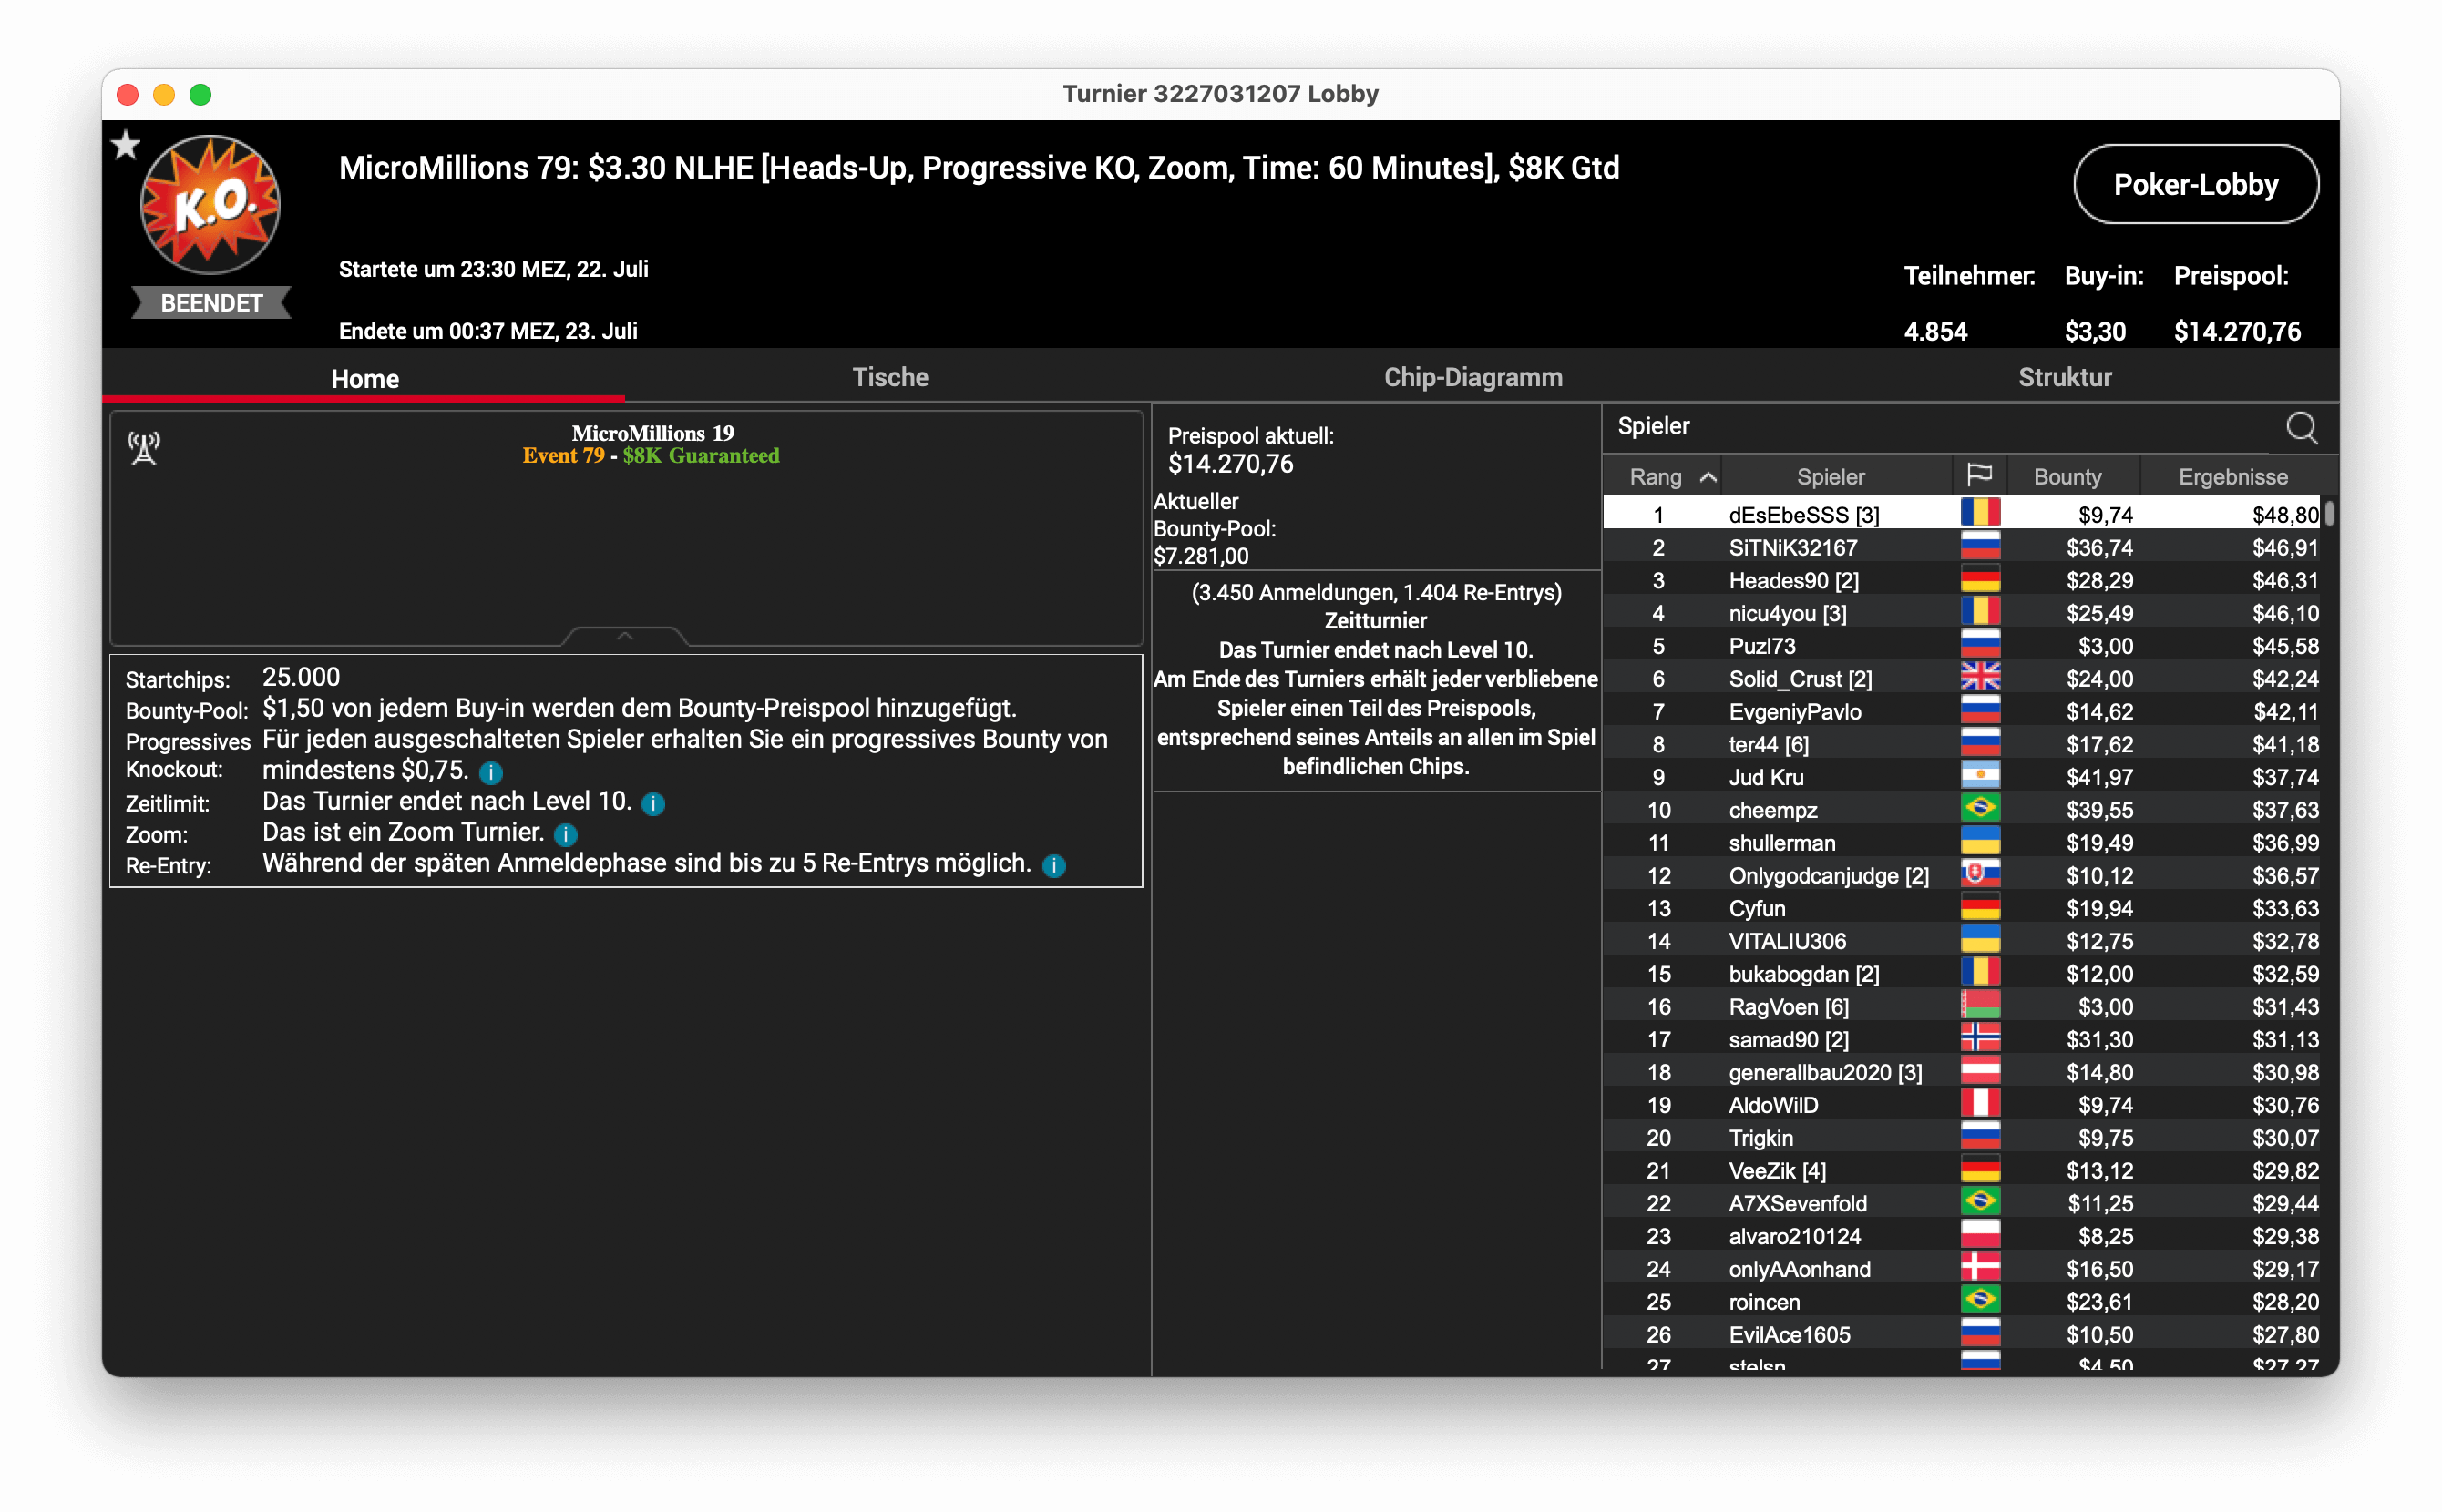Switch to the Tische tab
Viewport: 2442px width, 1512px height.
point(889,377)
